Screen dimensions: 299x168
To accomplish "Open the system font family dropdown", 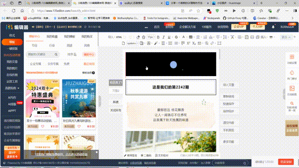I will [132, 43].
